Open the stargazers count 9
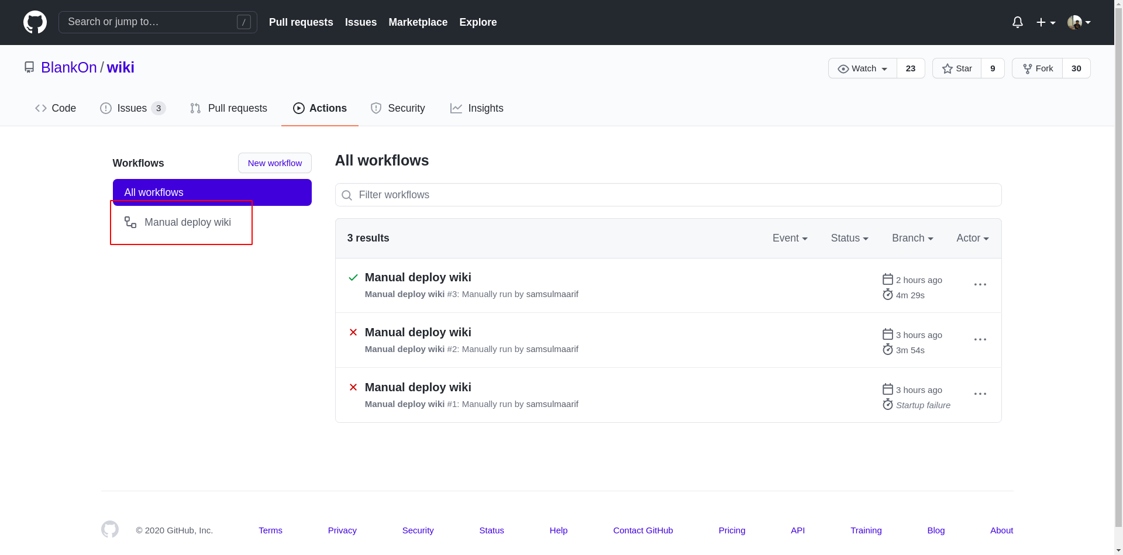Image resolution: width=1123 pixels, height=555 pixels. [993, 68]
